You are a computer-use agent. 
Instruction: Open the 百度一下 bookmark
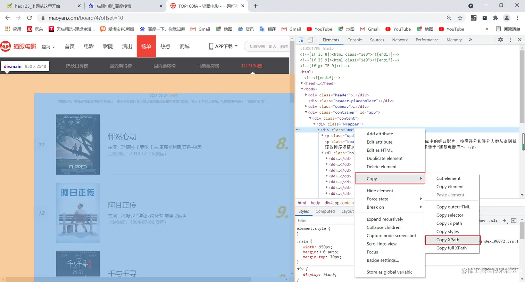pyautogui.click(x=162, y=29)
